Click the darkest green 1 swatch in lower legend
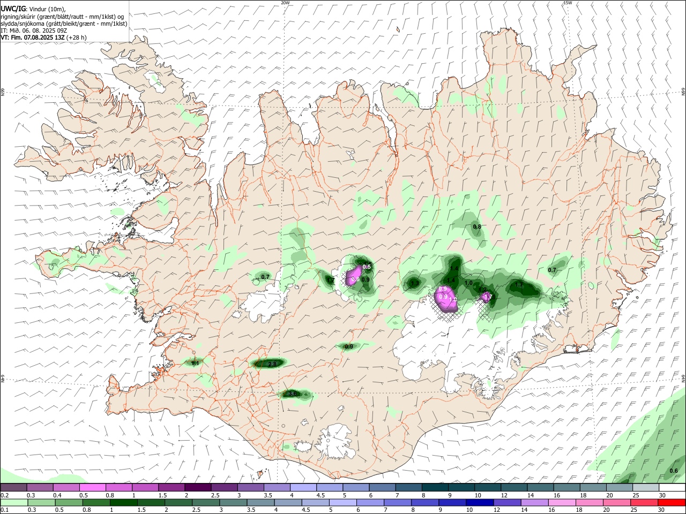 coord(124,502)
